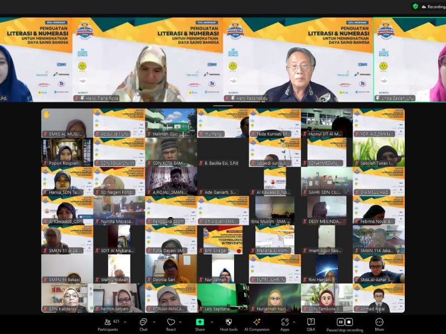Open the Chat panel
This screenshot has height=334, width=446.
[143, 323]
